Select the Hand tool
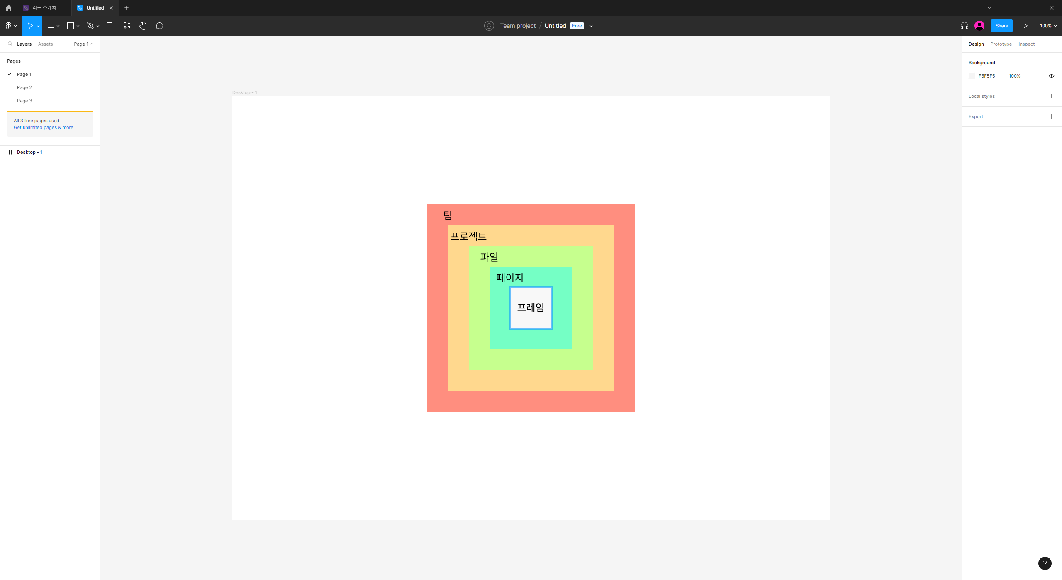1062x580 pixels. pyautogui.click(x=143, y=26)
